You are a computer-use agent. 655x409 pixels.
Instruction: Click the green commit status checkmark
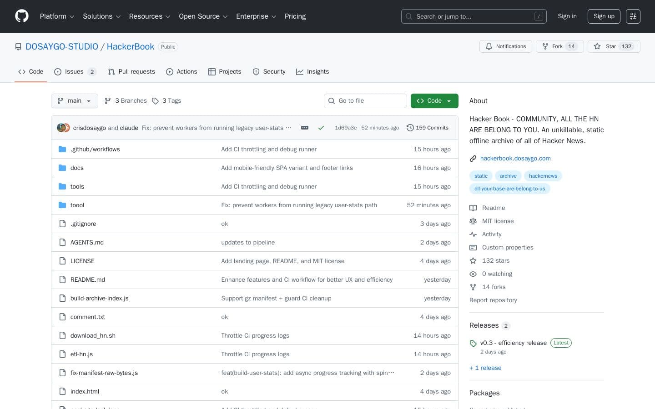pos(321,128)
